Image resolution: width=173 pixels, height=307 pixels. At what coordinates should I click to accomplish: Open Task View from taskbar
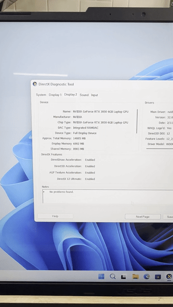tap(124, 277)
